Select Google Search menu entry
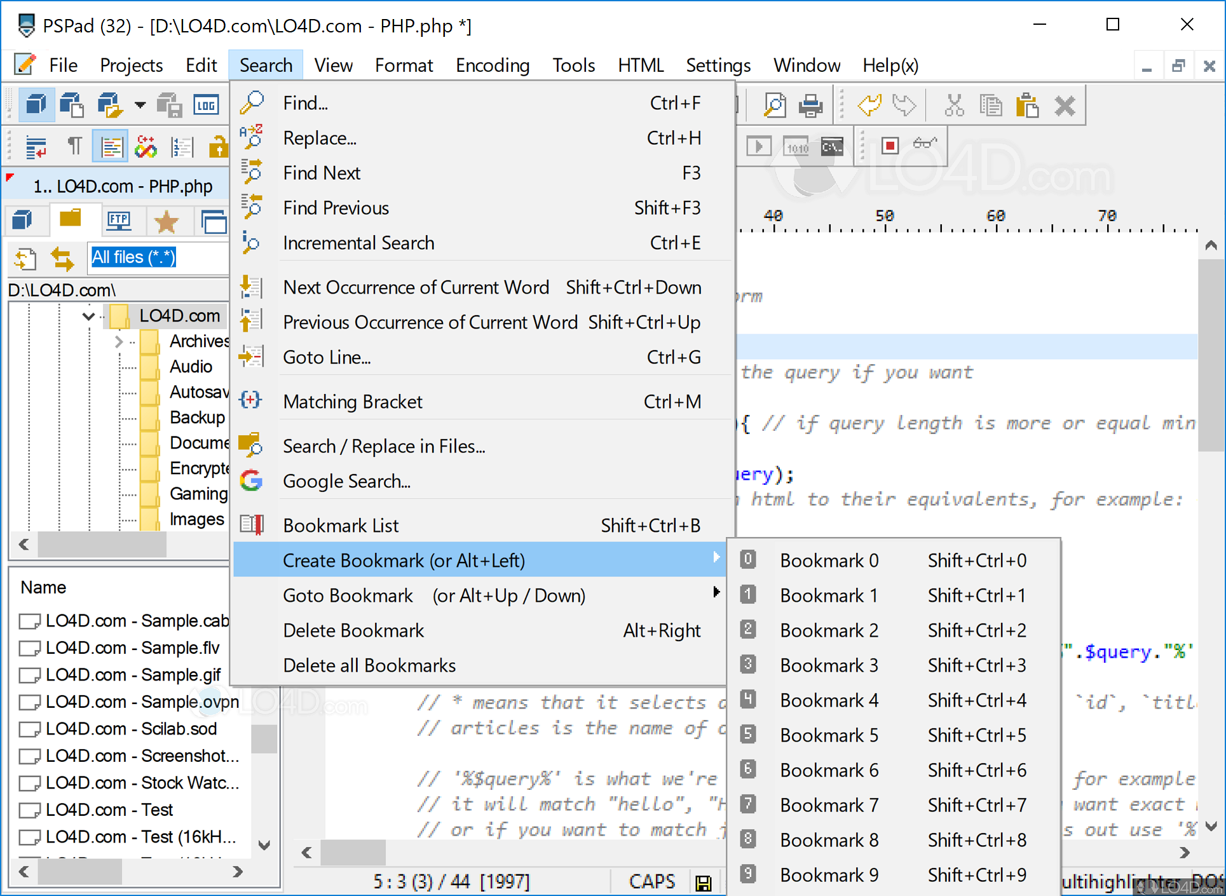This screenshot has height=896, width=1226. pyautogui.click(x=347, y=481)
